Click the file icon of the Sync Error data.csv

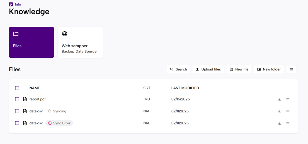point(25,123)
